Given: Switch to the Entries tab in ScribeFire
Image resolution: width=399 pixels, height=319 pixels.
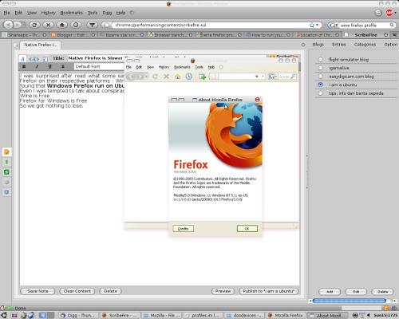Looking at the screenshot, I should 339,45.
